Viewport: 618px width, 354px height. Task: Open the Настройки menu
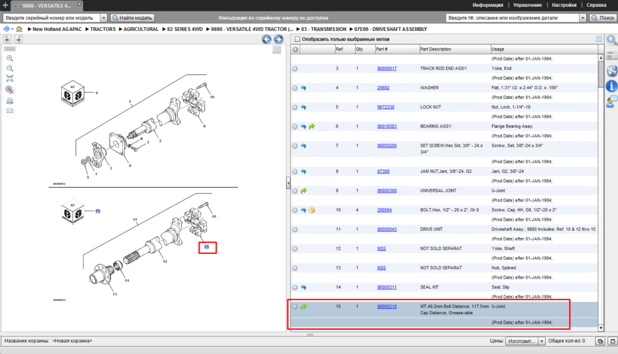pyautogui.click(x=564, y=5)
